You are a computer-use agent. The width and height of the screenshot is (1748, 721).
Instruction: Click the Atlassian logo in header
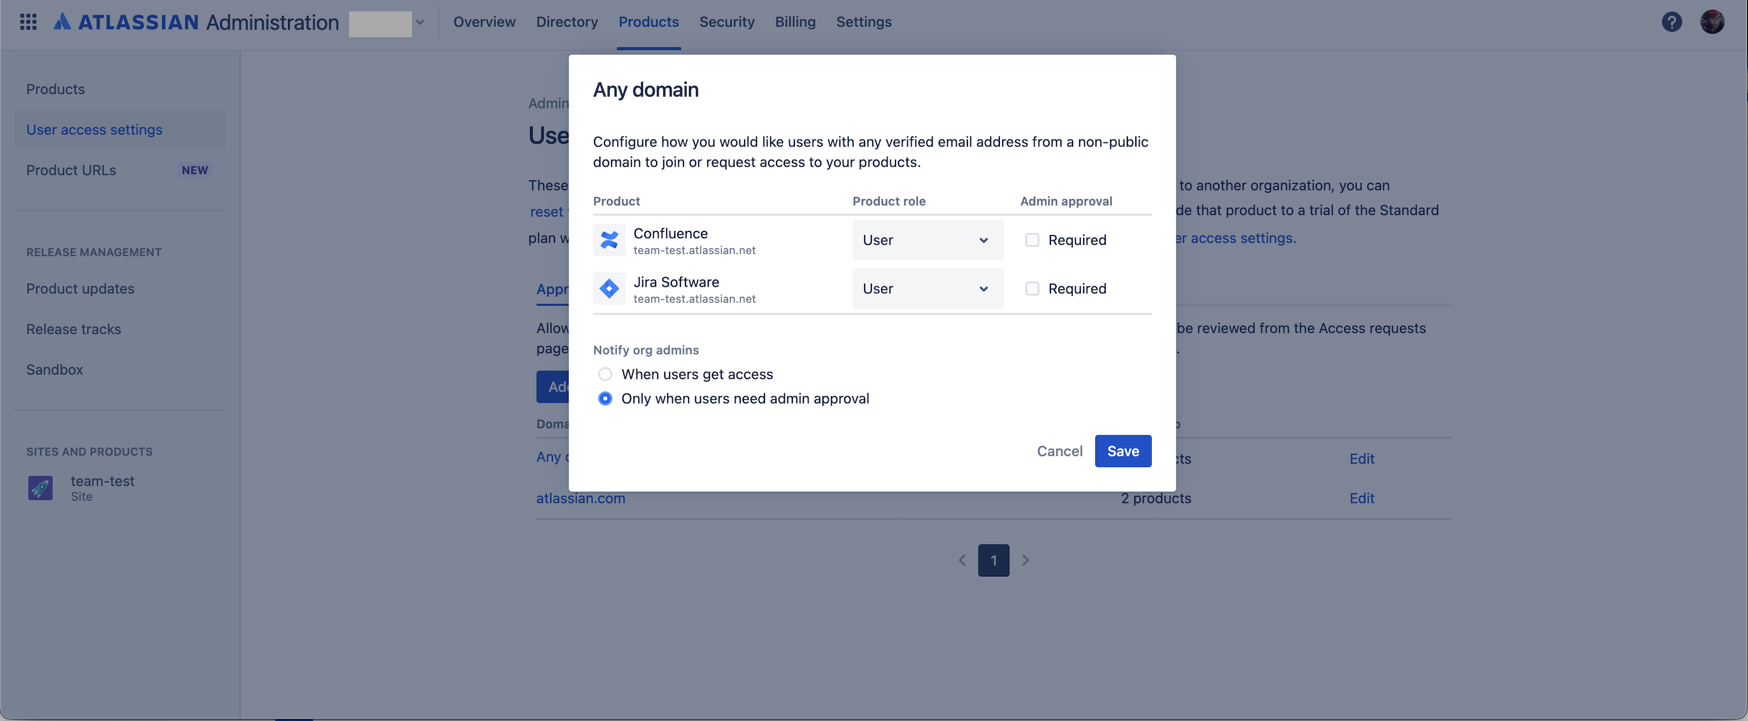click(x=62, y=22)
